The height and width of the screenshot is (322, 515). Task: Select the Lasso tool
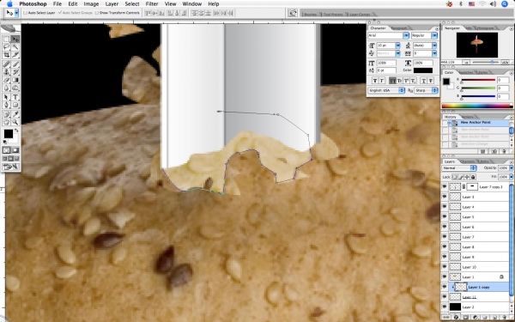coord(6,47)
